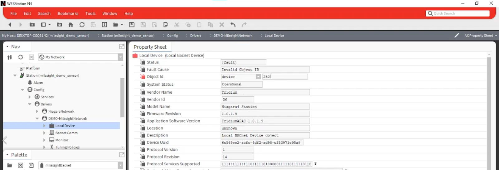Collapse the Station tree node
Screen dimensions: 499x170
point(15,75)
